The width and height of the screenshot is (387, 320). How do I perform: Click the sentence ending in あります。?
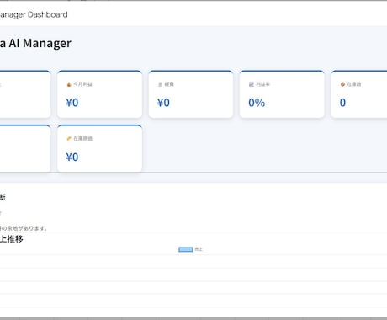pyautogui.click(x=24, y=228)
